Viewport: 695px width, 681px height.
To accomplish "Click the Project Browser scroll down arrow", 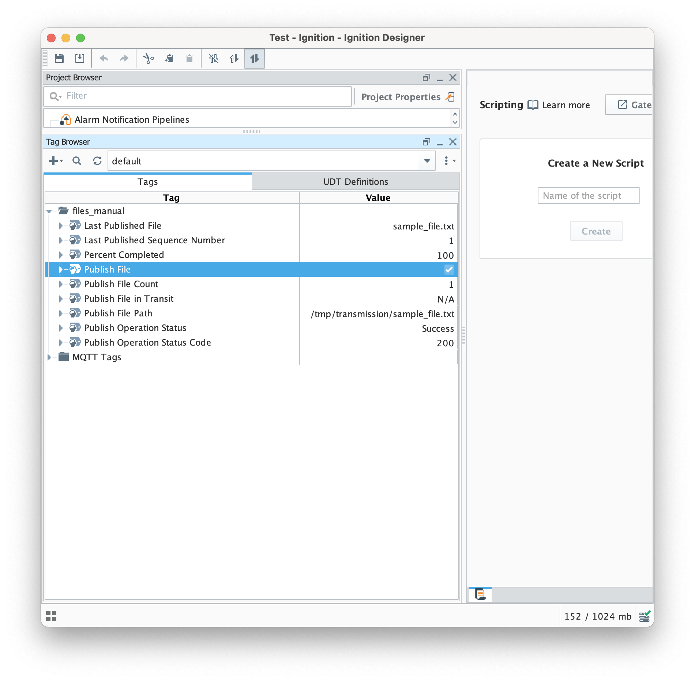I will (455, 122).
